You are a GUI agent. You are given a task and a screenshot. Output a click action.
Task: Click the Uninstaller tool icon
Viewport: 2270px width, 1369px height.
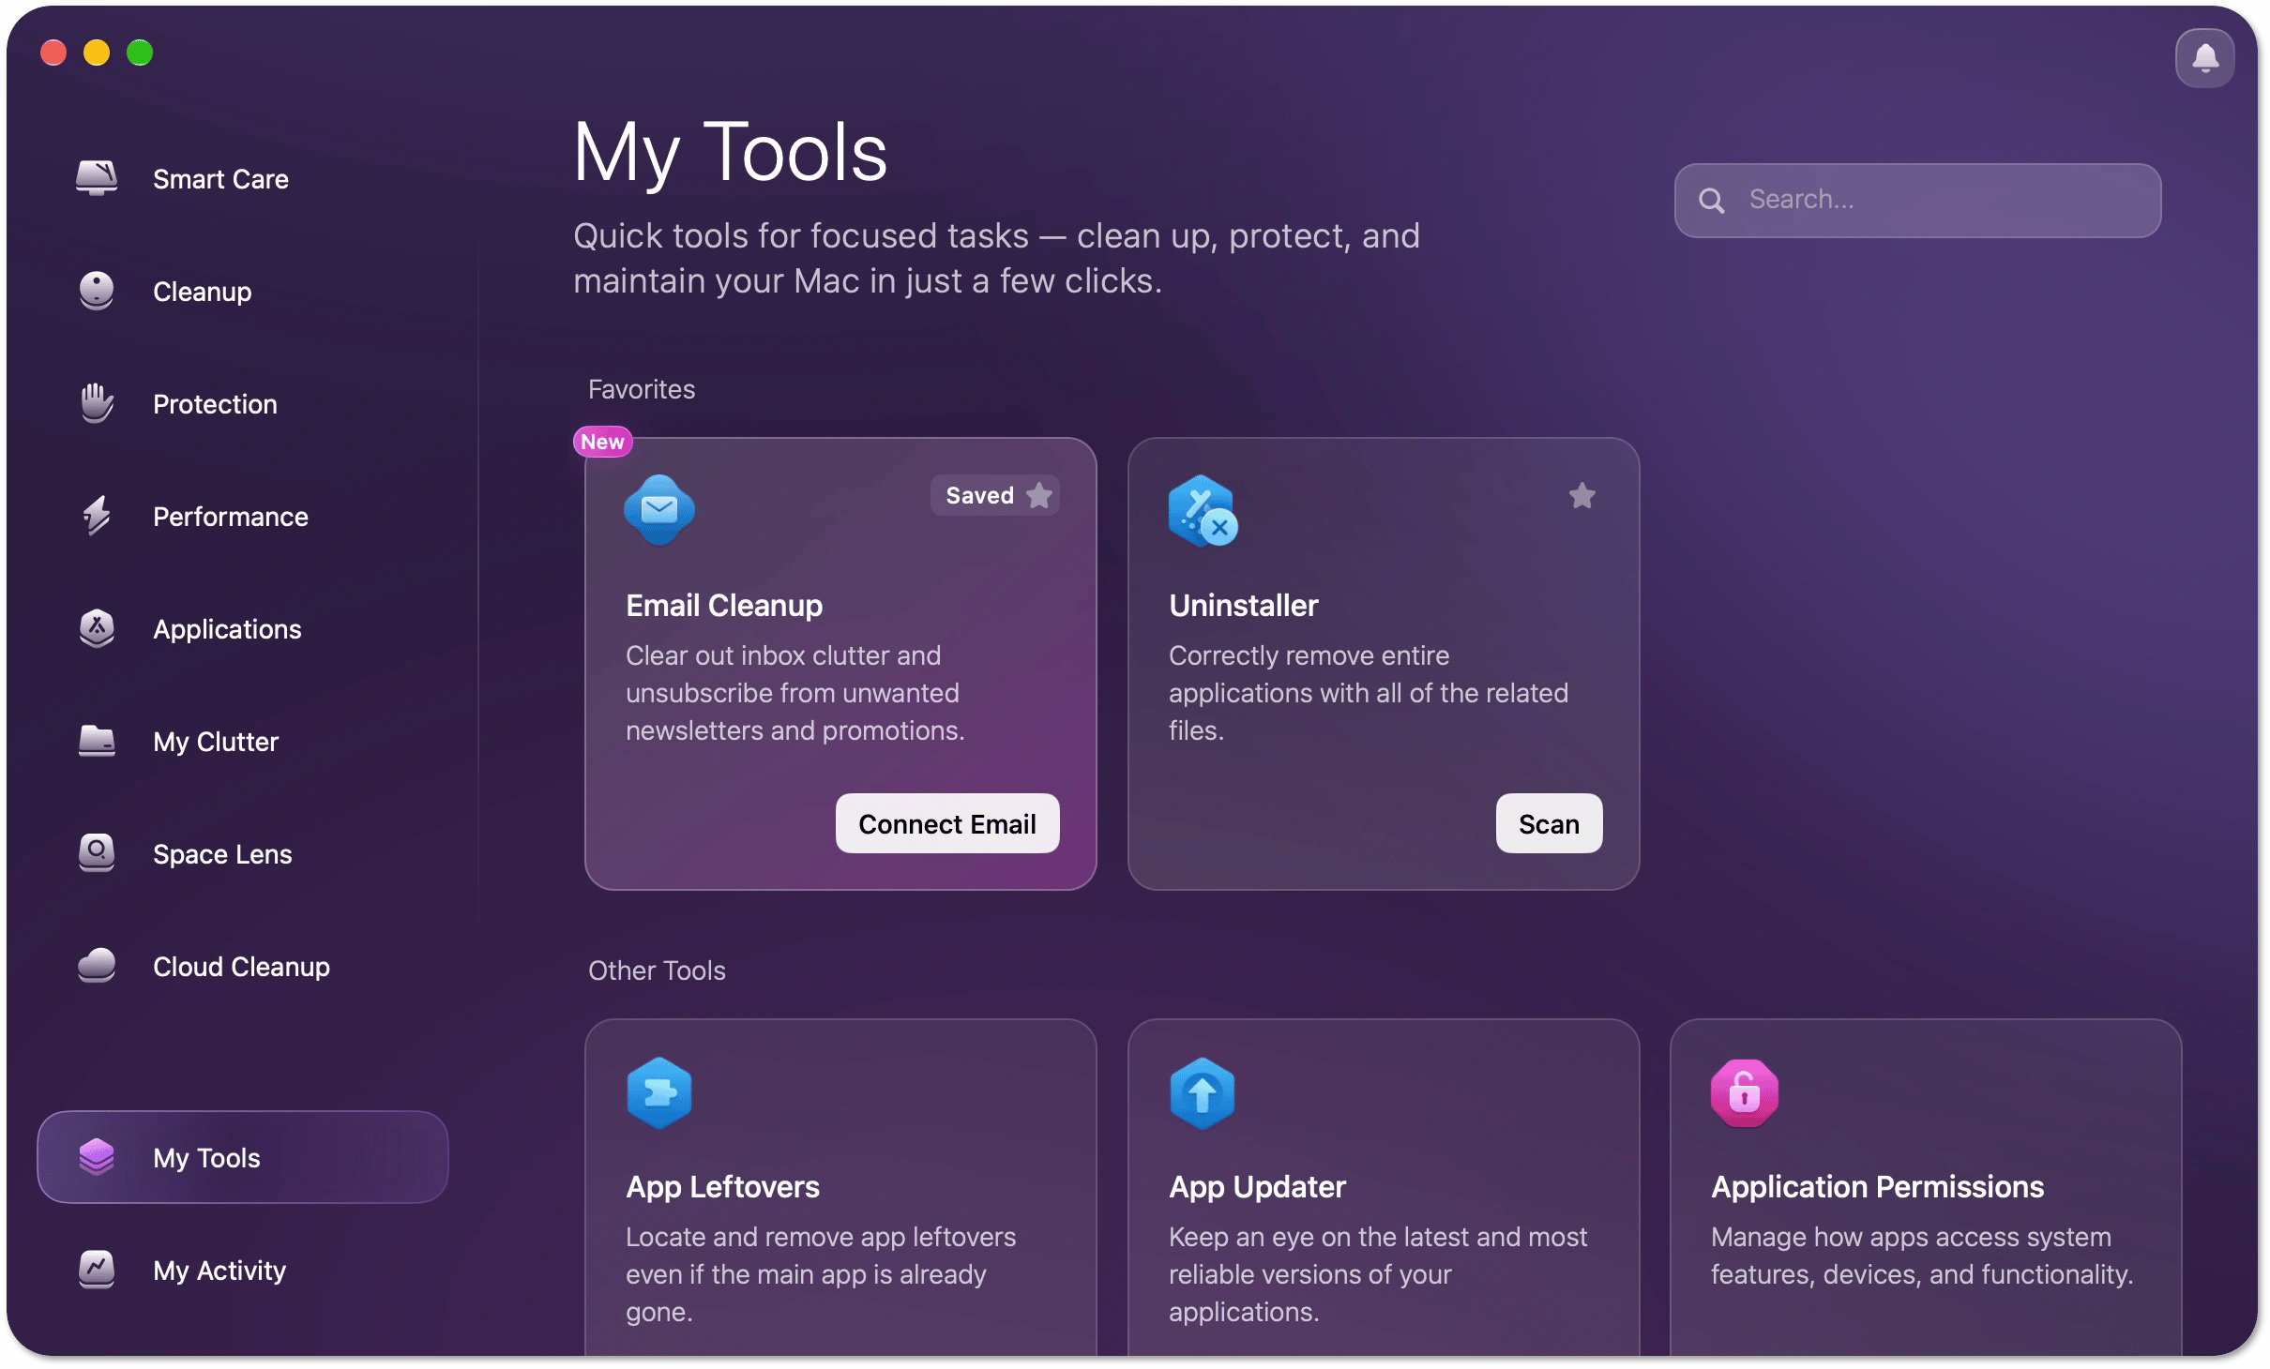pyautogui.click(x=1203, y=510)
